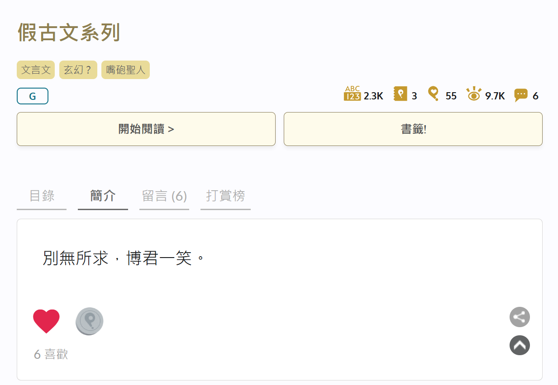Switch to the 打賞榜 tab
Screen dimensions: 558x385
225,196
